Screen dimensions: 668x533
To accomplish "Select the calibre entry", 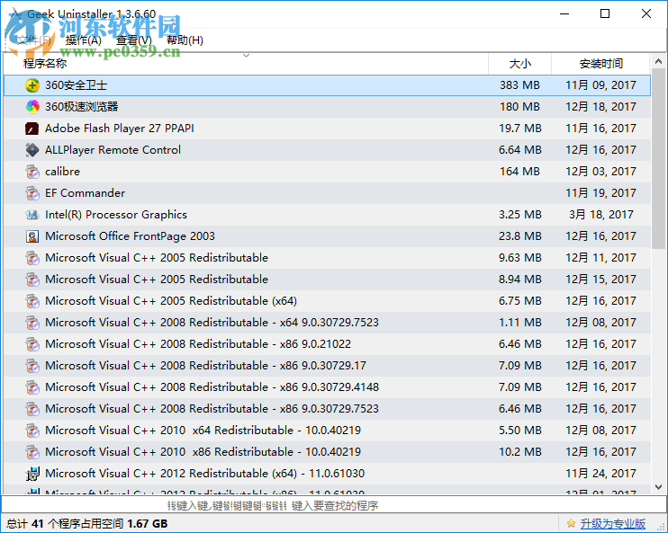I will tap(63, 172).
